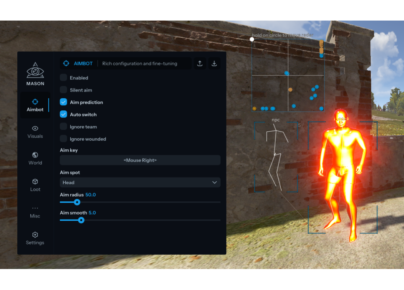Click the download config arrow icon

coord(214,63)
